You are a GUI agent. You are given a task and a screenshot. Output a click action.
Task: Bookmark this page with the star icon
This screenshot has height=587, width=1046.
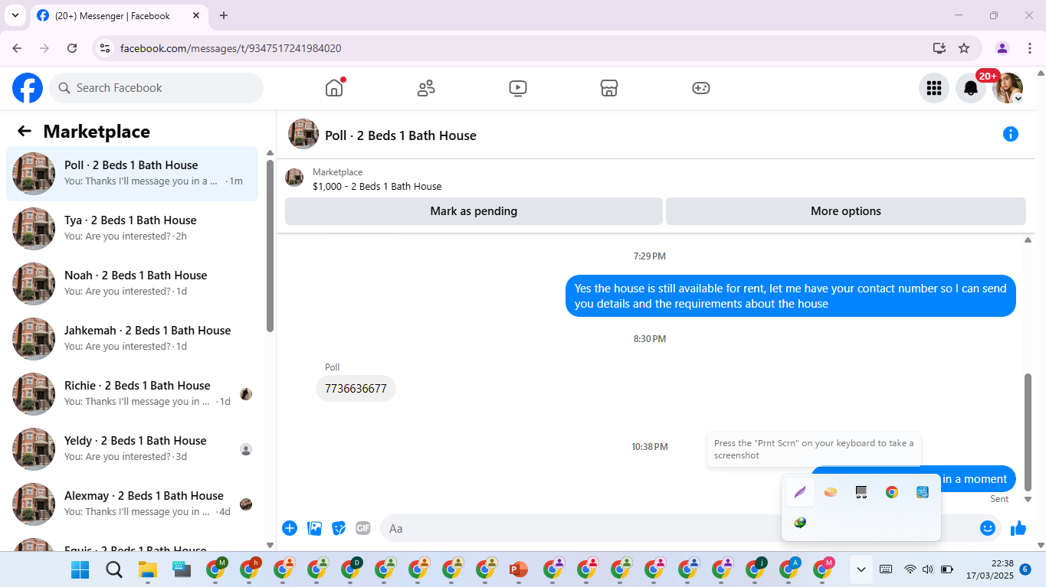[x=964, y=48]
